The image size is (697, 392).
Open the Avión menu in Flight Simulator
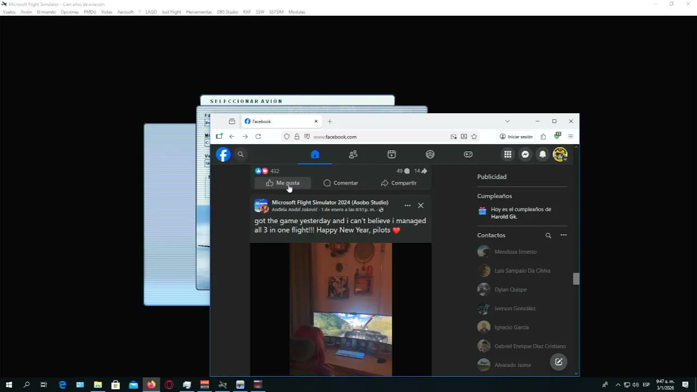click(x=26, y=12)
